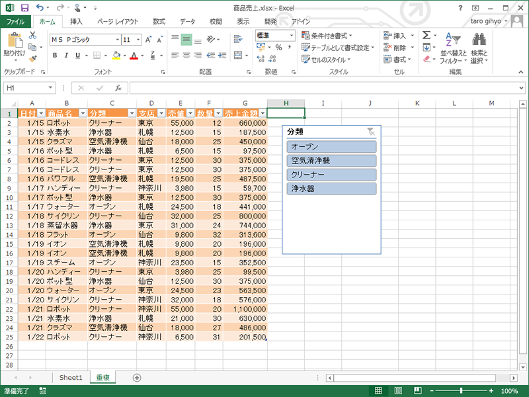The height and width of the screenshot is (397, 529).
Task: Clear the slicer filter icon
Action: pyautogui.click(x=371, y=132)
